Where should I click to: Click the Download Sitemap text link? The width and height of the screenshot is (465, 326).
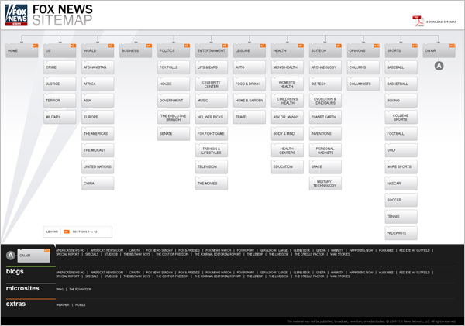click(441, 22)
